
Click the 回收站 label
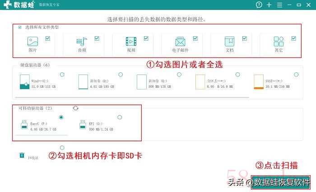(33, 158)
